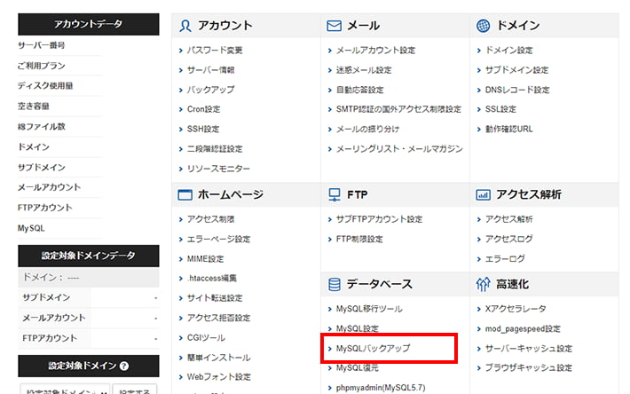The height and width of the screenshot is (394, 630).
Task: Click the globe icon beside ドメイン heading
Action: click(x=484, y=26)
